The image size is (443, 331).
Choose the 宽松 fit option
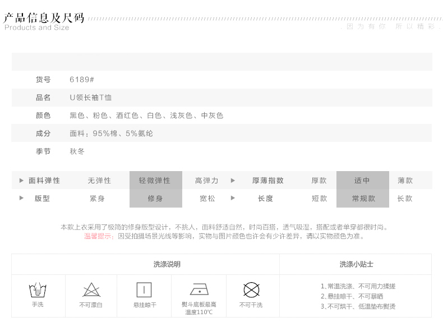tap(207, 199)
